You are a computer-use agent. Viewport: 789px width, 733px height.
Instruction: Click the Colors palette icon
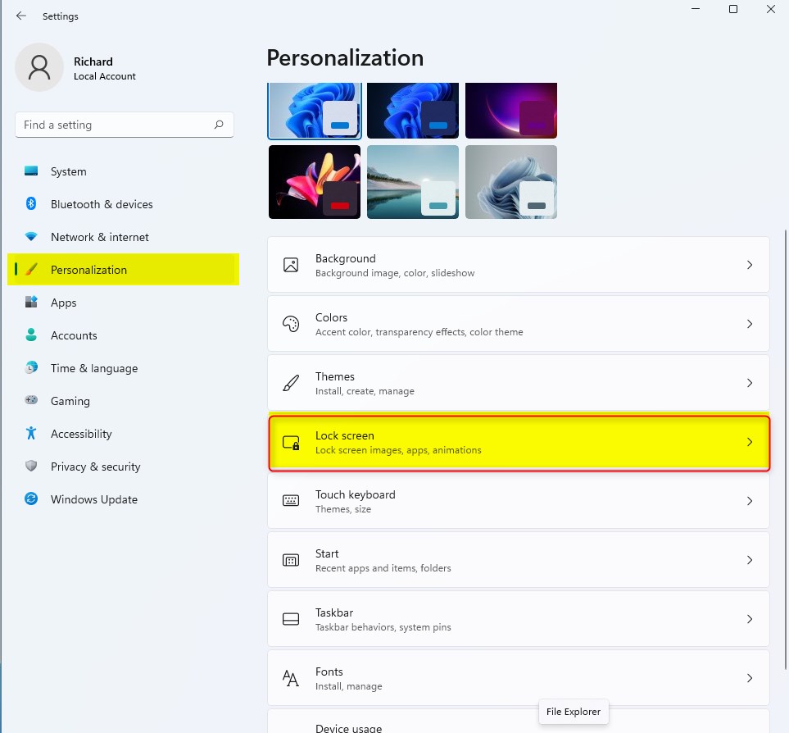(x=291, y=324)
